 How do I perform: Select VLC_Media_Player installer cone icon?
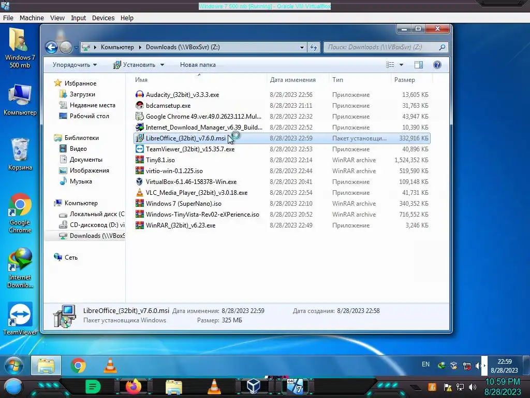(x=140, y=193)
